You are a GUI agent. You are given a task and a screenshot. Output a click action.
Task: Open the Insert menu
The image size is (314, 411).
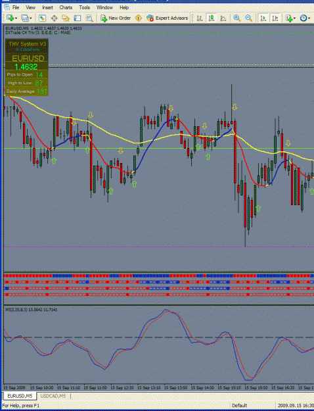[47, 8]
